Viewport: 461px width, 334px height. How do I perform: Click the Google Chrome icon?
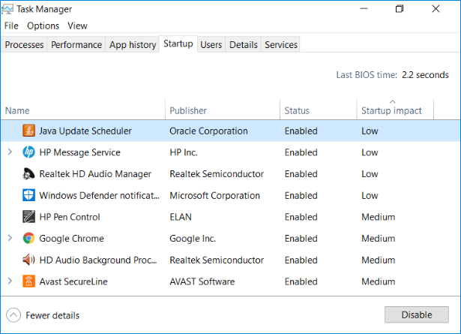tap(28, 239)
